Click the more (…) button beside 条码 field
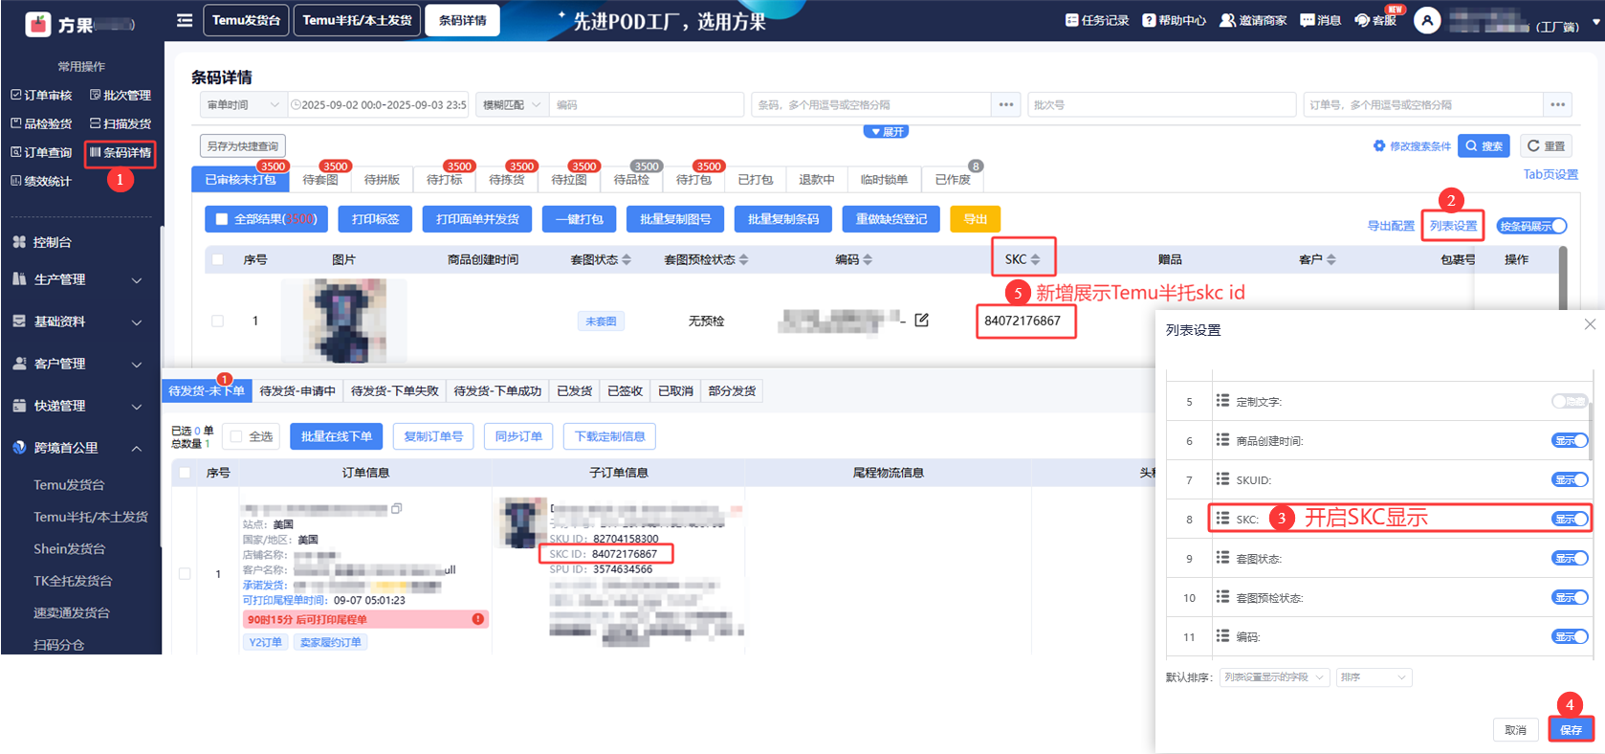The width and height of the screenshot is (1605, 754). [x=1006, y=104]
